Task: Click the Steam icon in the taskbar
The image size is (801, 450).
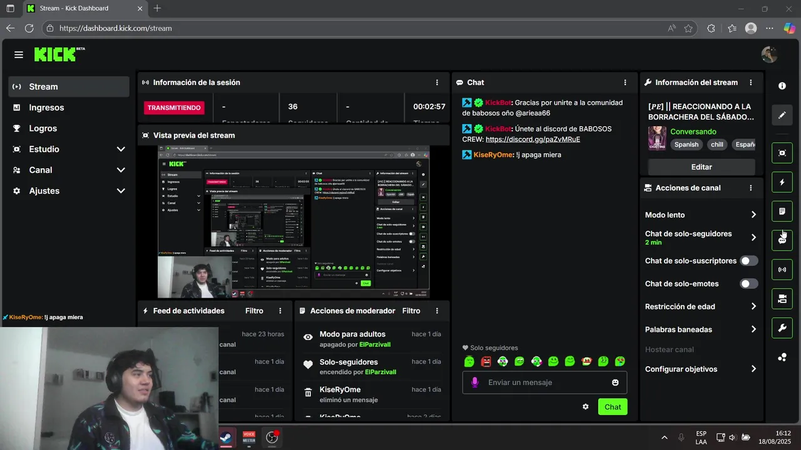Action: [x=226, y=437]
